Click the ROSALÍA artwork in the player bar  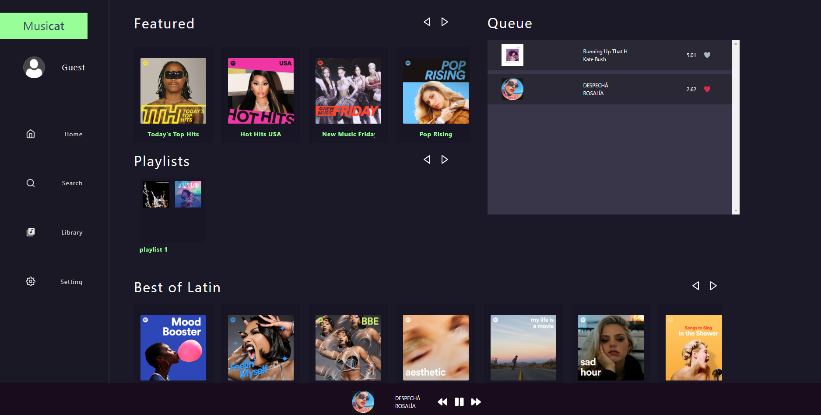[x=363, y=402]
